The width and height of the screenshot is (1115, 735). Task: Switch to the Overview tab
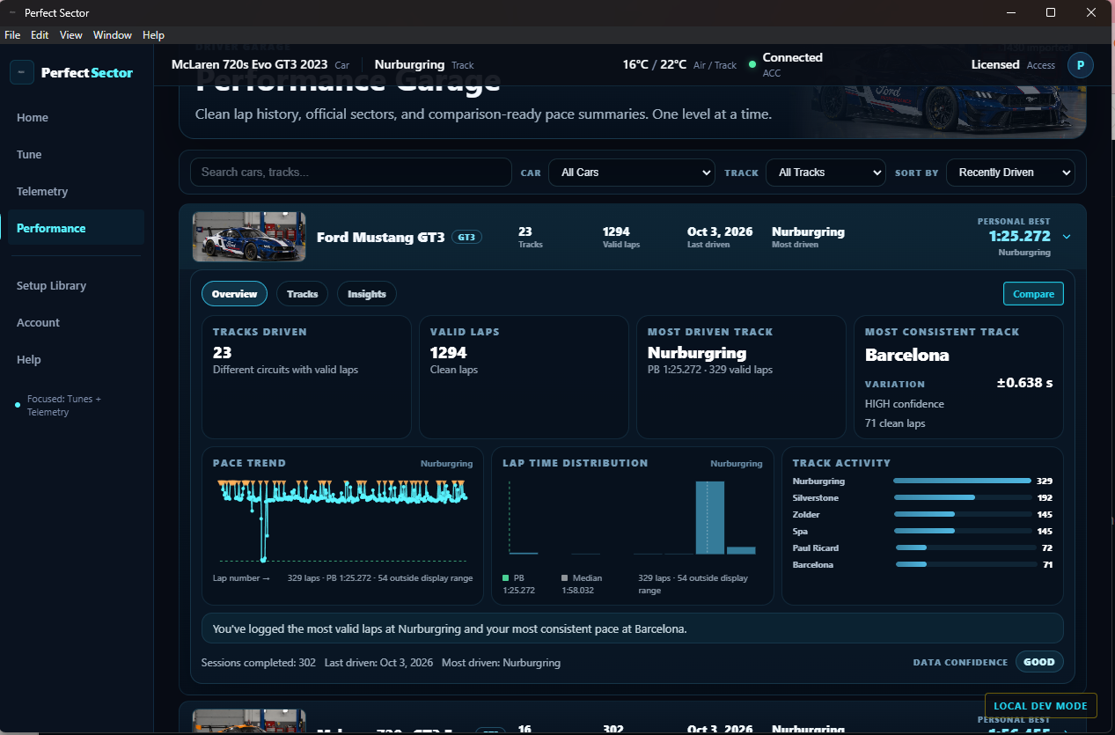pos(234,294)
